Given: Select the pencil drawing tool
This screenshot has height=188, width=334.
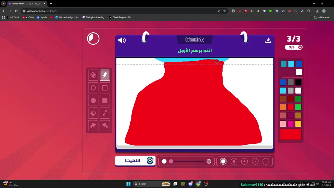Looking at the screenshot, I should click(105, 75).
